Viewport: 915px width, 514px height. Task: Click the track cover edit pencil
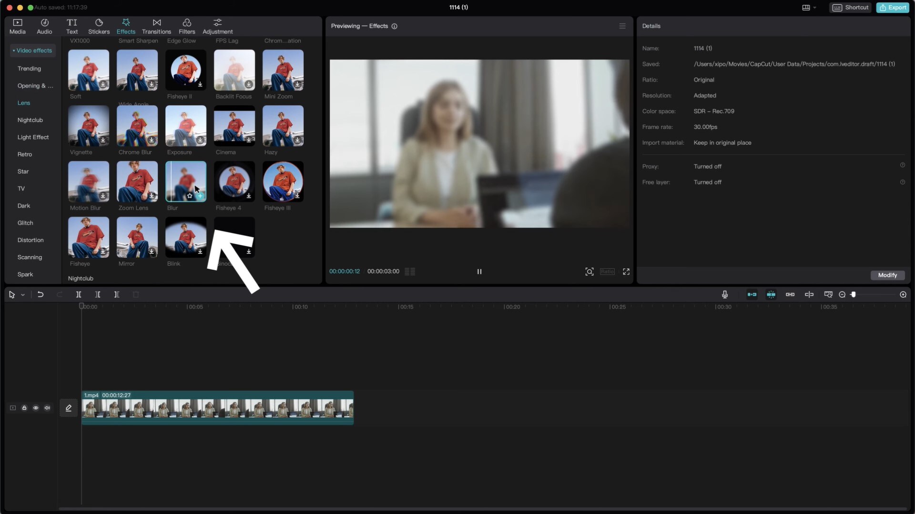pyautogui.click(x=69, y=408)
